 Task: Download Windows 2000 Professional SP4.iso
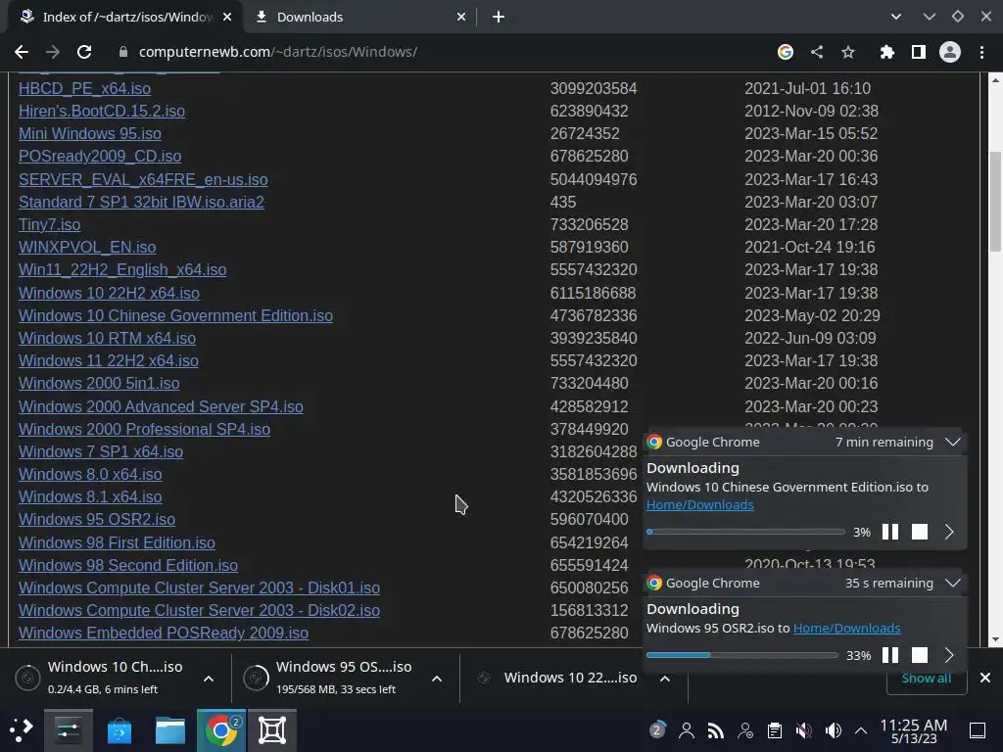(144, 429)
